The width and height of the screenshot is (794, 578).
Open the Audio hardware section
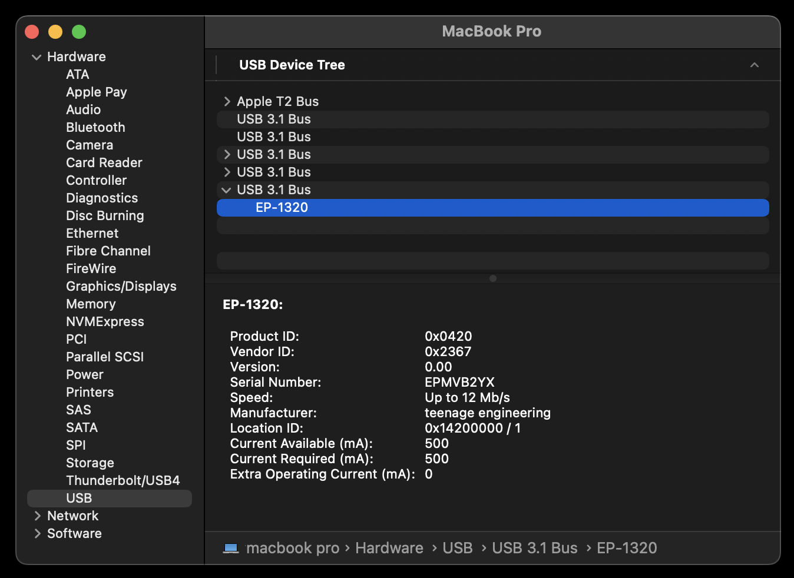84,110
